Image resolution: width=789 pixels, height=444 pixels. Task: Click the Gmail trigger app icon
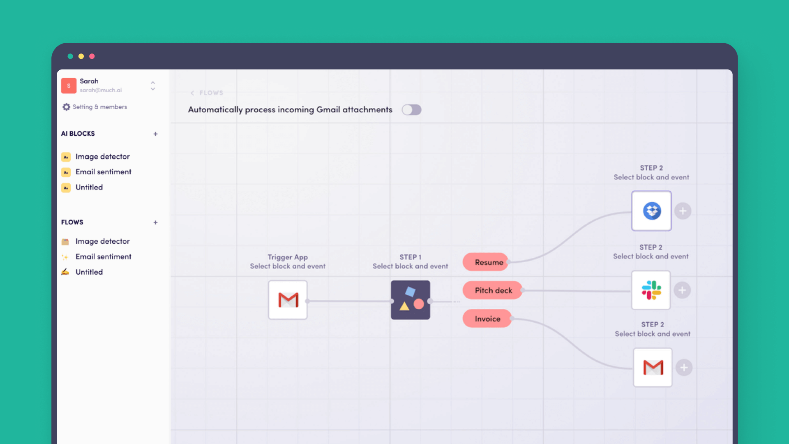coord(288,299)
